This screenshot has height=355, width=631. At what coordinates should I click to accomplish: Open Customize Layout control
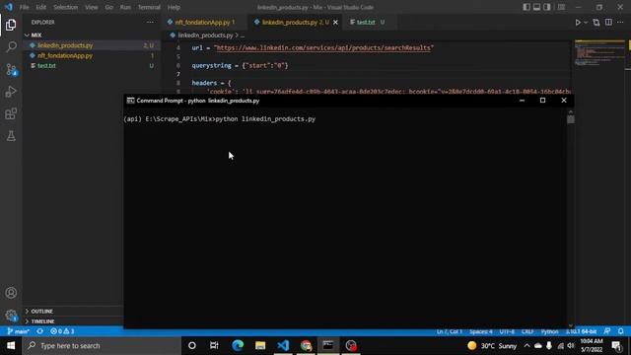point(561,7)
